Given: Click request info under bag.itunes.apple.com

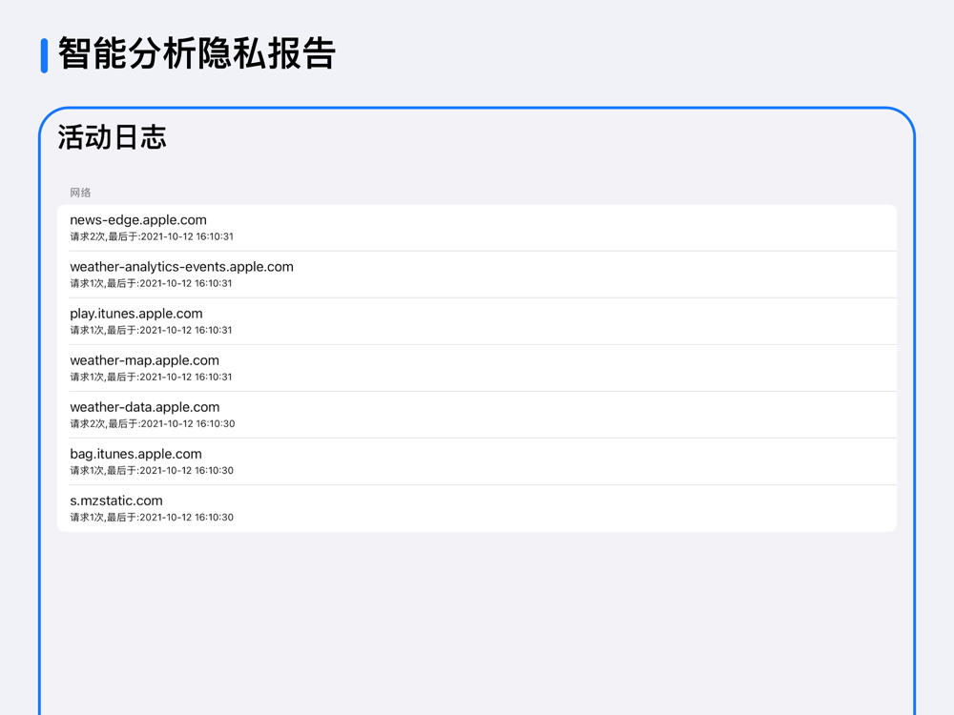Looking at the screenshot, I should click(152, 471).
